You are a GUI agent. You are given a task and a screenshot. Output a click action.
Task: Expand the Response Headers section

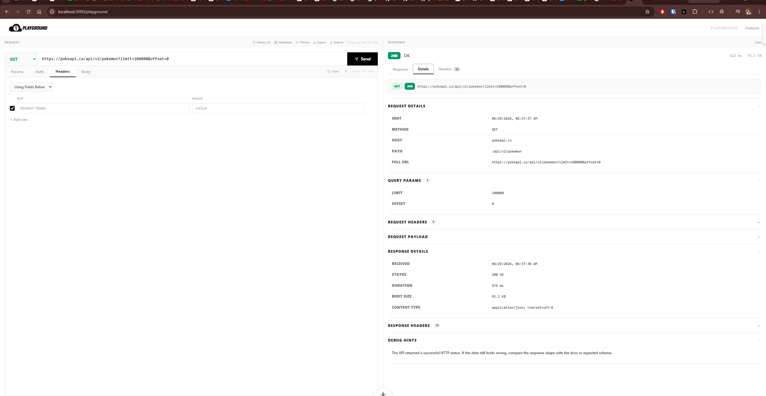(759, 326)
